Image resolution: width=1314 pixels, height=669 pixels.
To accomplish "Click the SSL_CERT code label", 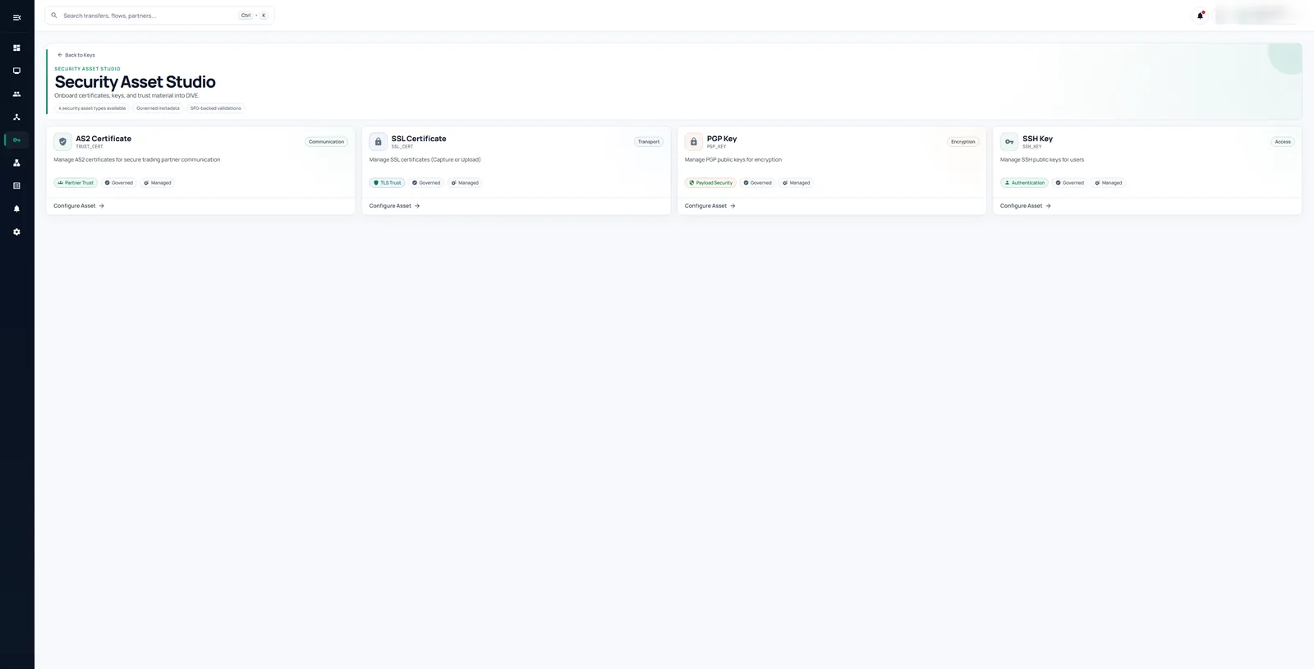I will 402,147.
